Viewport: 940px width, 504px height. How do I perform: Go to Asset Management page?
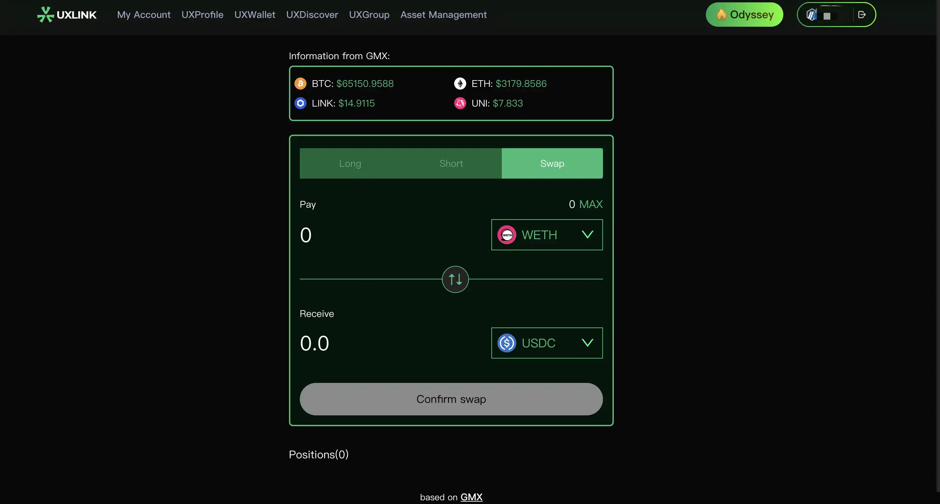click(443, 15)
